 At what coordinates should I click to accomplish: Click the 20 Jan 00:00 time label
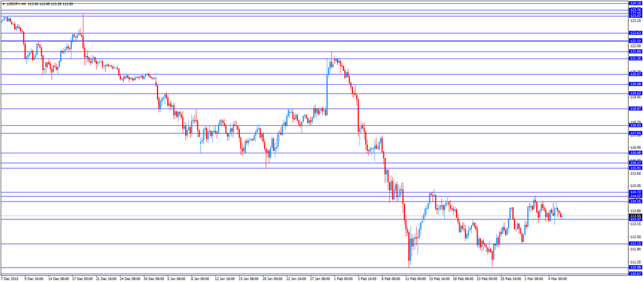tap(273, 279)
